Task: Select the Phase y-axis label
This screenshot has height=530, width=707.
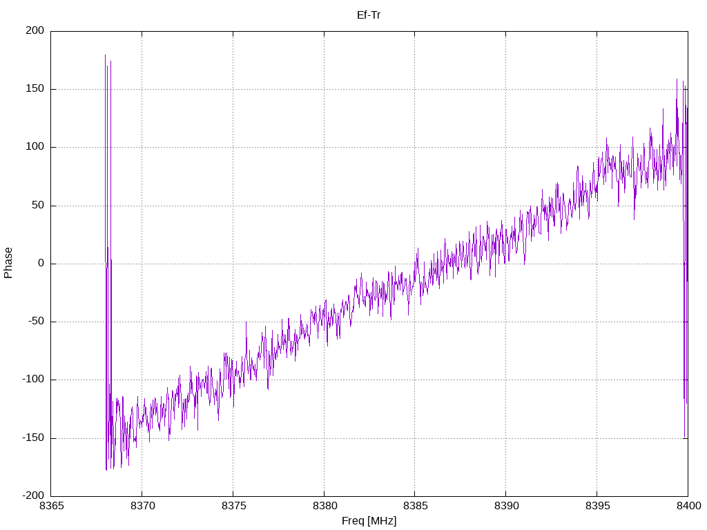Action: [x=8, y=263]
